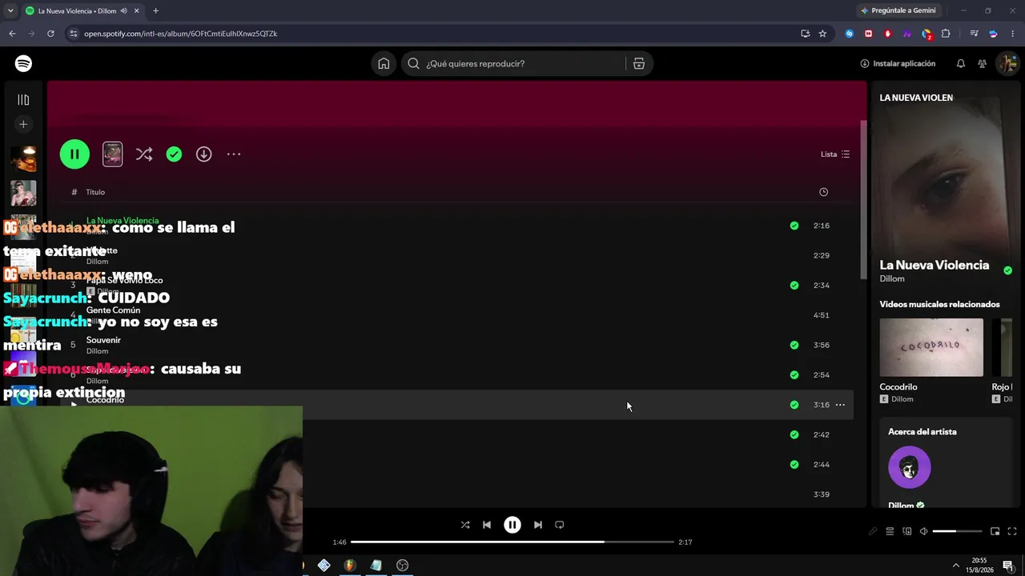This screenshot has height=576, width=1025.
Task: Open the Cocodrilo music video thumbnail
Action: coord(931,347)
